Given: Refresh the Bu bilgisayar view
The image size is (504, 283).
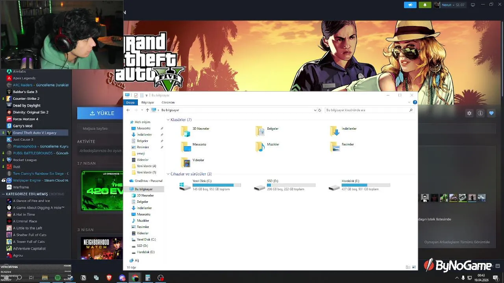Looking at the screenshot, I should pos(320,110).
